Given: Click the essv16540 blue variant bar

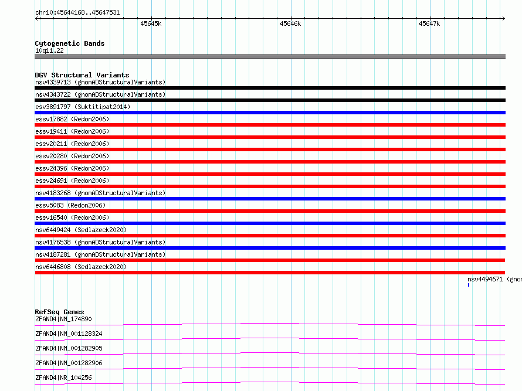Looking at the screenshot, I should coord(270,223).
